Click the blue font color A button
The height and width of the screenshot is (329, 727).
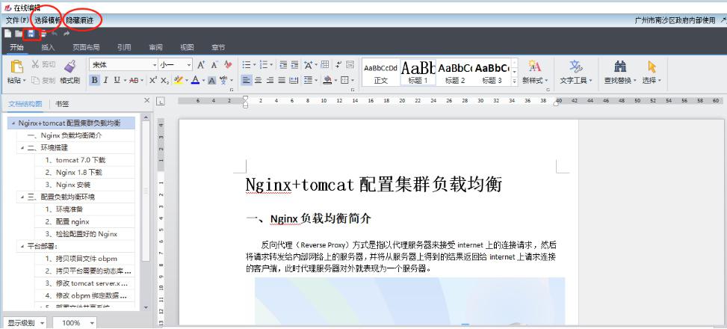[195, 80]
